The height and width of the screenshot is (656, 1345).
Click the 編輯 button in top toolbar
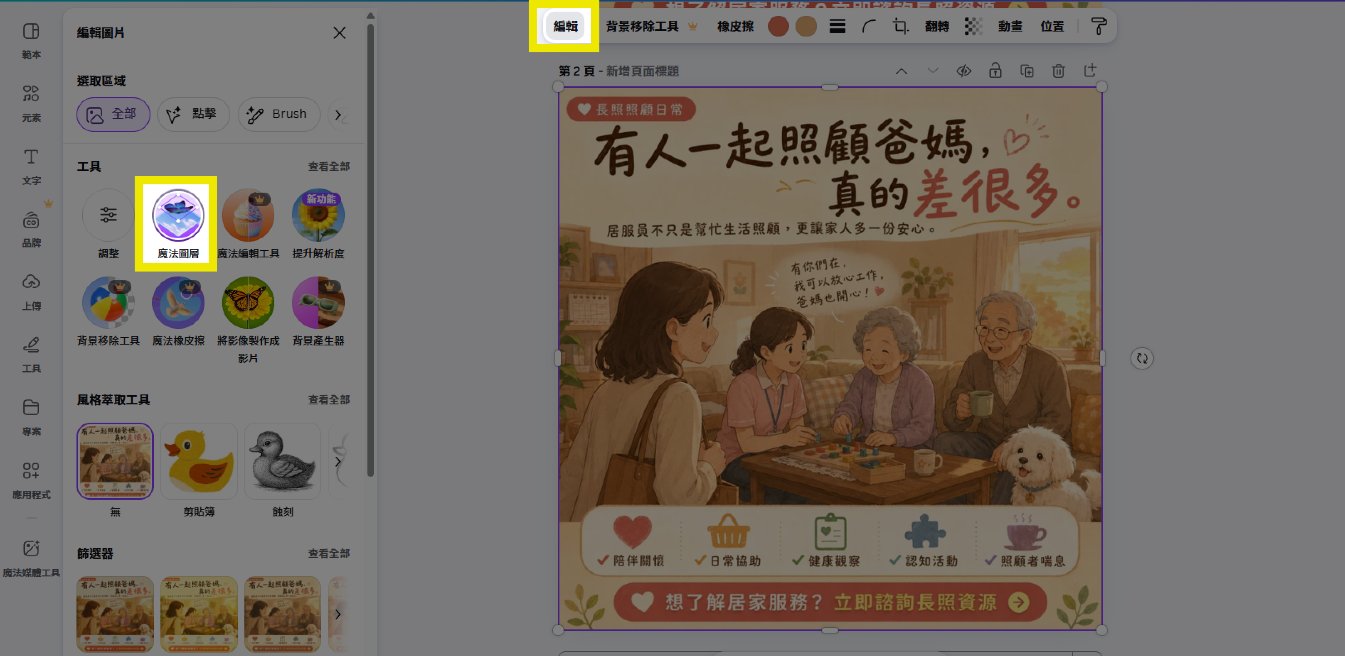565,26
